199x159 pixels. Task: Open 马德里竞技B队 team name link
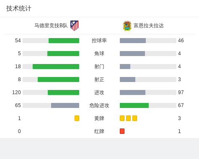51,26
